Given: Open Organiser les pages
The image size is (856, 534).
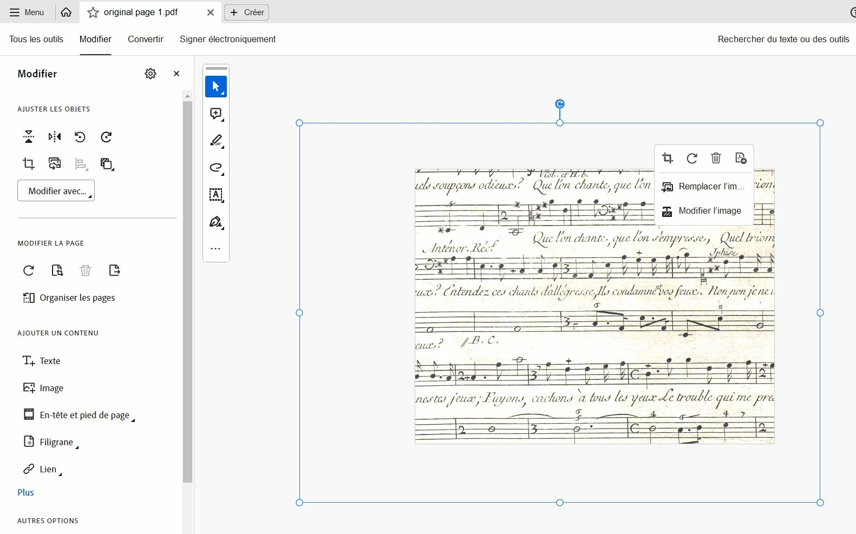Looking at the screenshot, I should coord(69,298).
